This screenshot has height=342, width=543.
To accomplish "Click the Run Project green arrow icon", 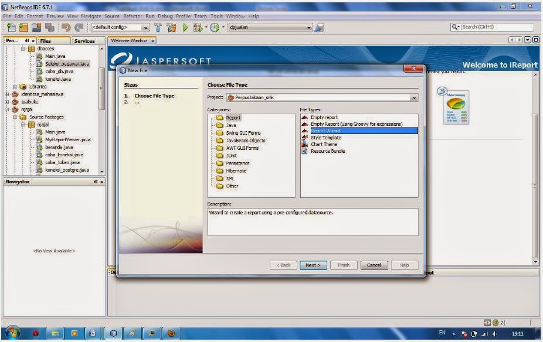I will pyautogui.click(x=185, y=27).
